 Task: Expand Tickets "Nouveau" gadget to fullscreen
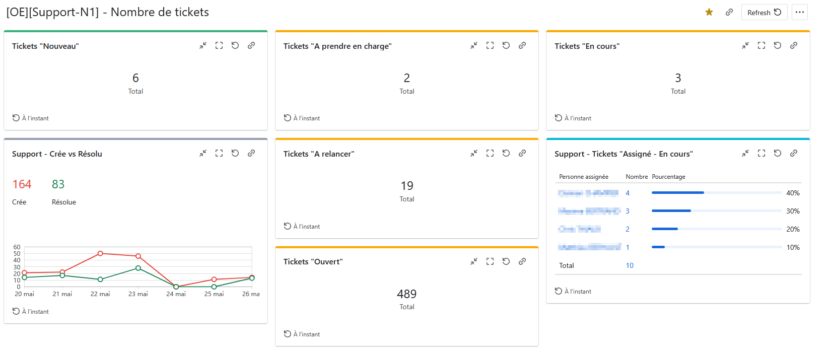click(x=219, y=45)
